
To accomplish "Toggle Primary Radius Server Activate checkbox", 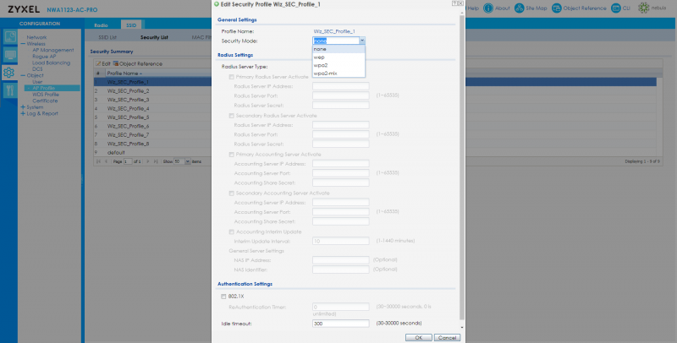I will click(231, 77).
